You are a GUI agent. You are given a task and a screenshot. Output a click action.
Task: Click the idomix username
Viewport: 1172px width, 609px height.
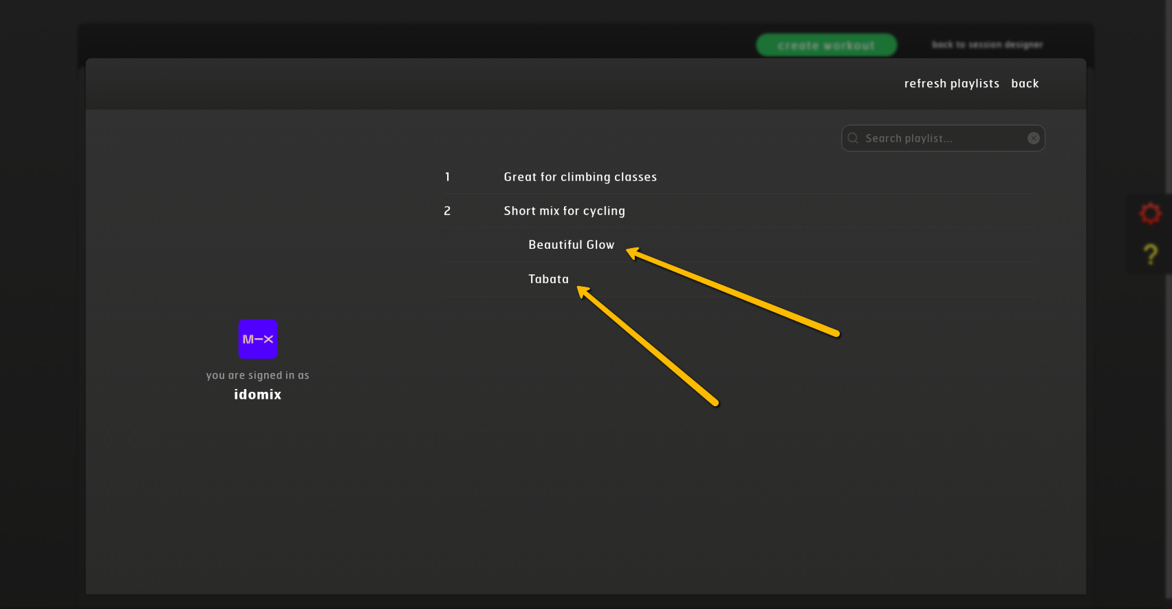pyautogui.click(x=257, y=395)
